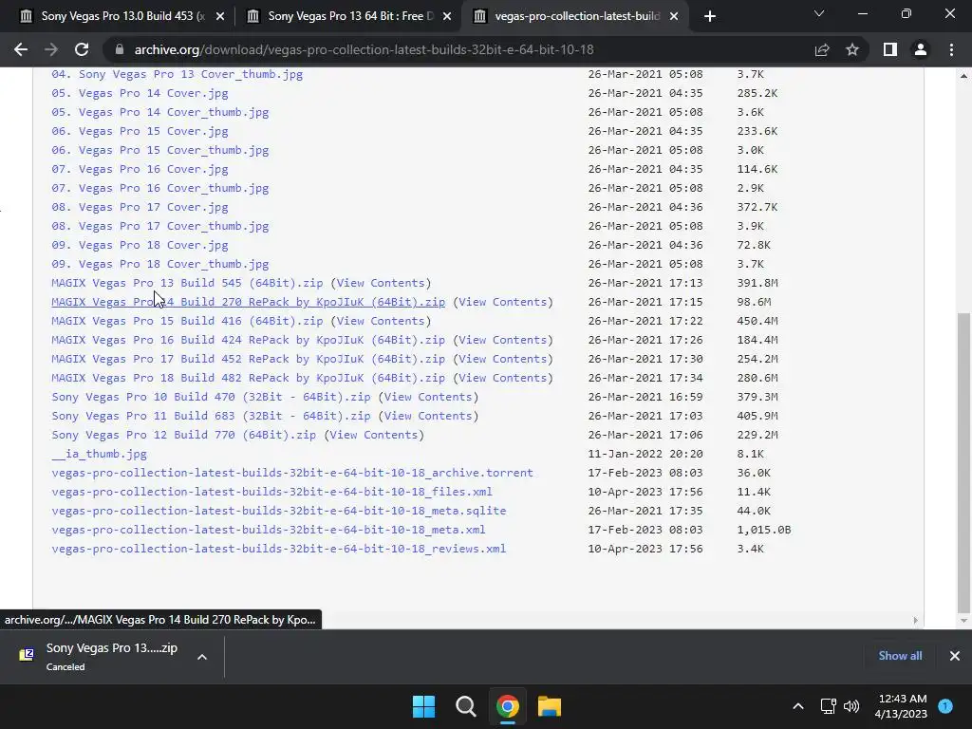Open the _meta.sqlite file link

pyautogui.click(x=278, y=510)
